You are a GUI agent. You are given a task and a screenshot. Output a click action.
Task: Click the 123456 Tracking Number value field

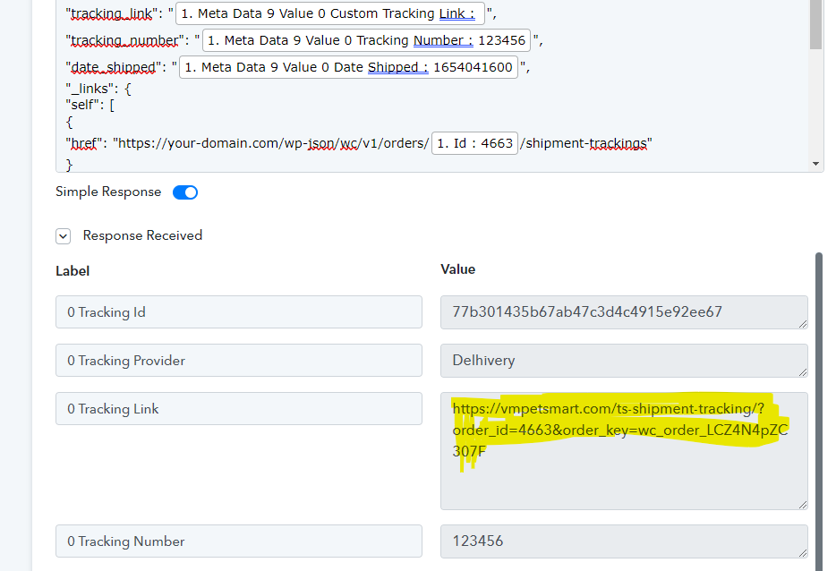tap(624, 541)
